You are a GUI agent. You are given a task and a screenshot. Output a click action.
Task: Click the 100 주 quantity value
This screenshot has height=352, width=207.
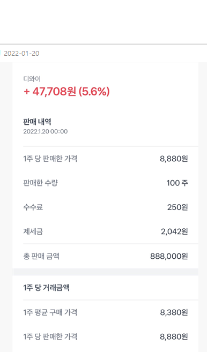point(177,183)
